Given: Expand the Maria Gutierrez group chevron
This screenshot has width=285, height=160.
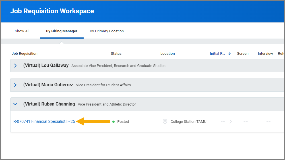Looking at the screenshot, I should tap(16, 85).
